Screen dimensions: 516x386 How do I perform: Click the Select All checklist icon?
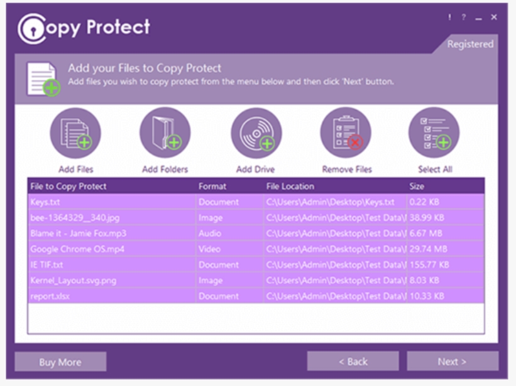(434, 134)
